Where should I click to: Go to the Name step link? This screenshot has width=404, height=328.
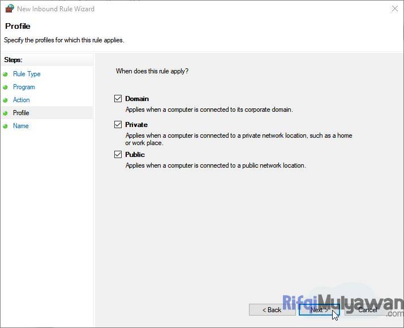pos(21,126)
